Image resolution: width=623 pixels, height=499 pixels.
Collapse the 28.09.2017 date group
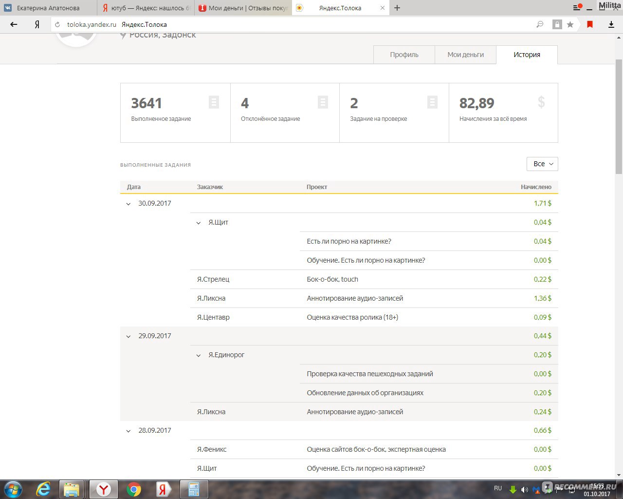[128, 431]
